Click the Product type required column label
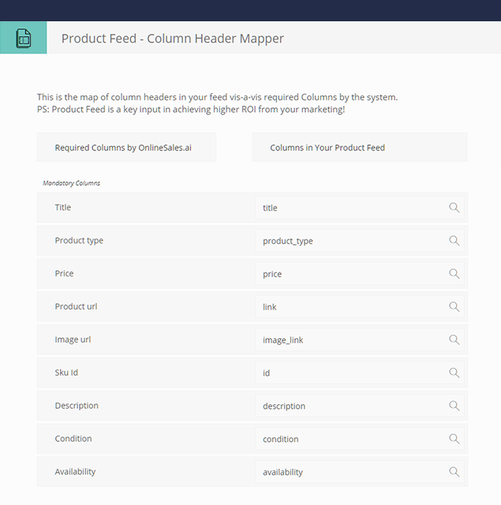This screenshot has width=501, height=505. click(79, 240)
